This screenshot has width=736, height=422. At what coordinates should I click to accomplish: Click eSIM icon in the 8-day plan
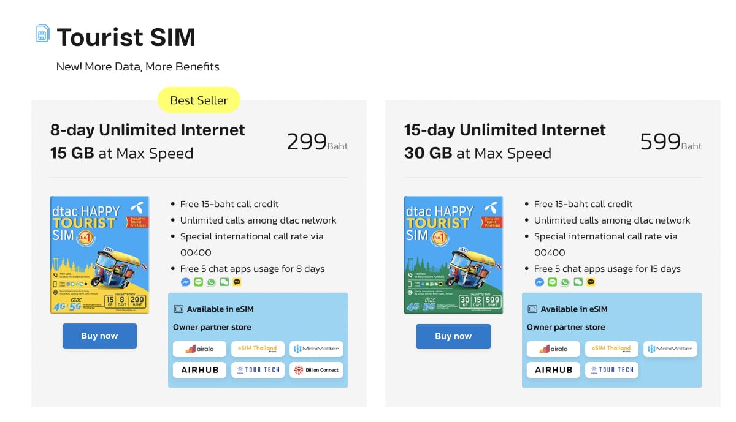(178, 309)
